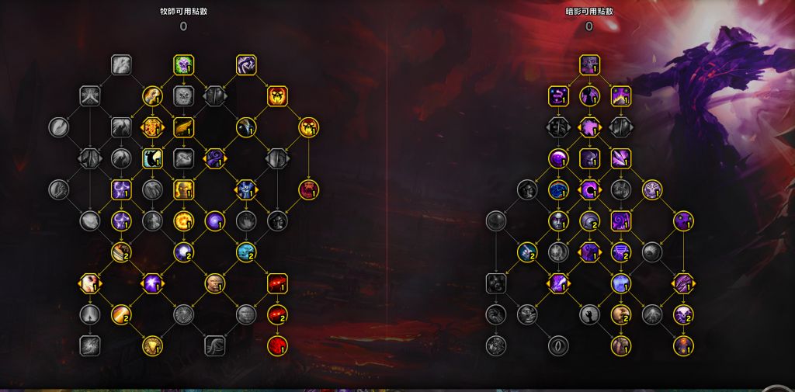
Task: Select the teal skull rank 2 talent
Action: [246, 252]
